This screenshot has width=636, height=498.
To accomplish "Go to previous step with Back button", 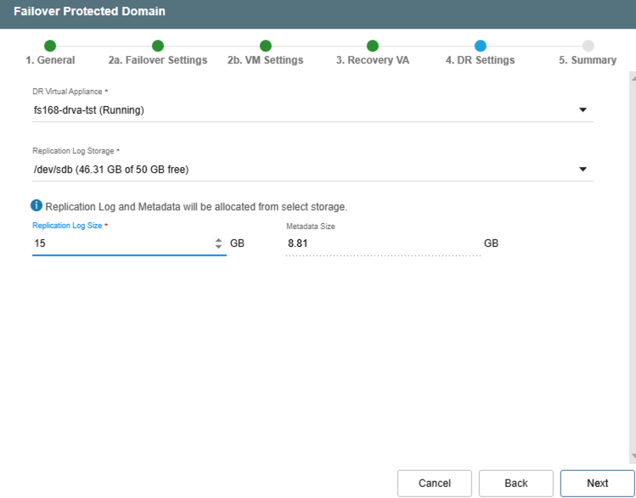I will [516, 483].
